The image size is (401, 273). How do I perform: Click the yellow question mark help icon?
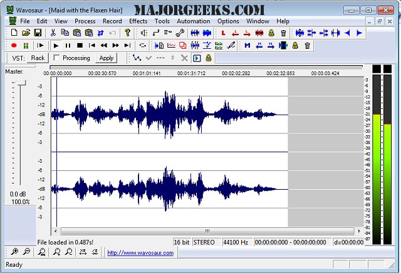click(x=128, y=33)
